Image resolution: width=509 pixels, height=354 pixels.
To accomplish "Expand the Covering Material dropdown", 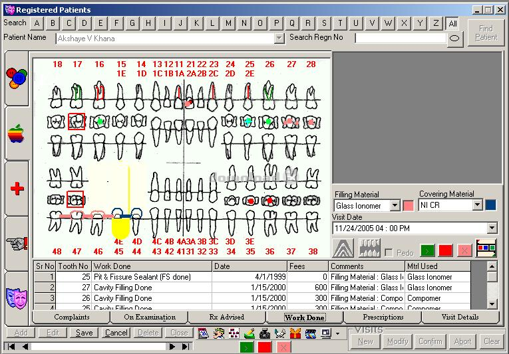I will [477, 205].
